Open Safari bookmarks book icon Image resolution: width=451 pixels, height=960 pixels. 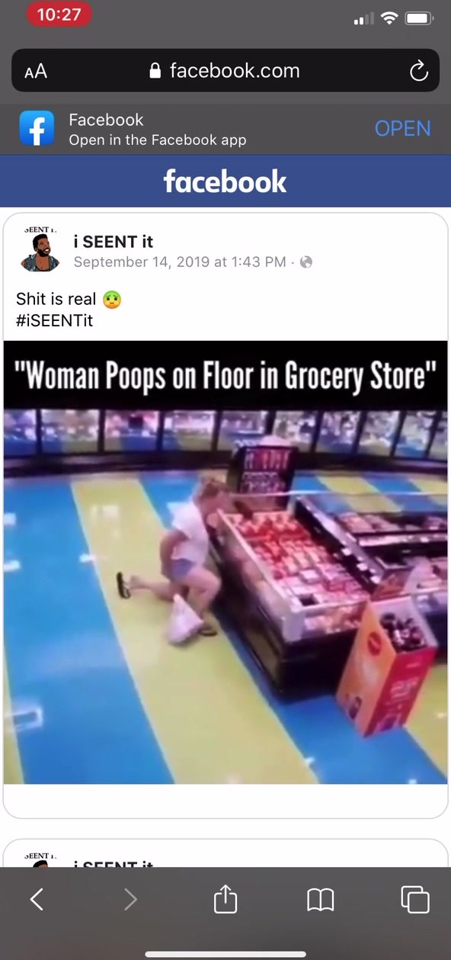point(321,901)
